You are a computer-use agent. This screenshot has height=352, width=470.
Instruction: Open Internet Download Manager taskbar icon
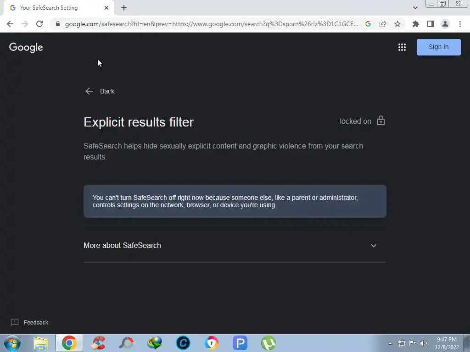pos(155,343)
